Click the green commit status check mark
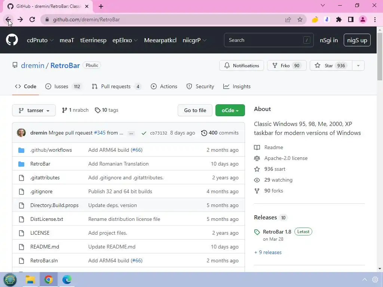The height and width of the screenshot is (287, 383). (x=144, y=133)
